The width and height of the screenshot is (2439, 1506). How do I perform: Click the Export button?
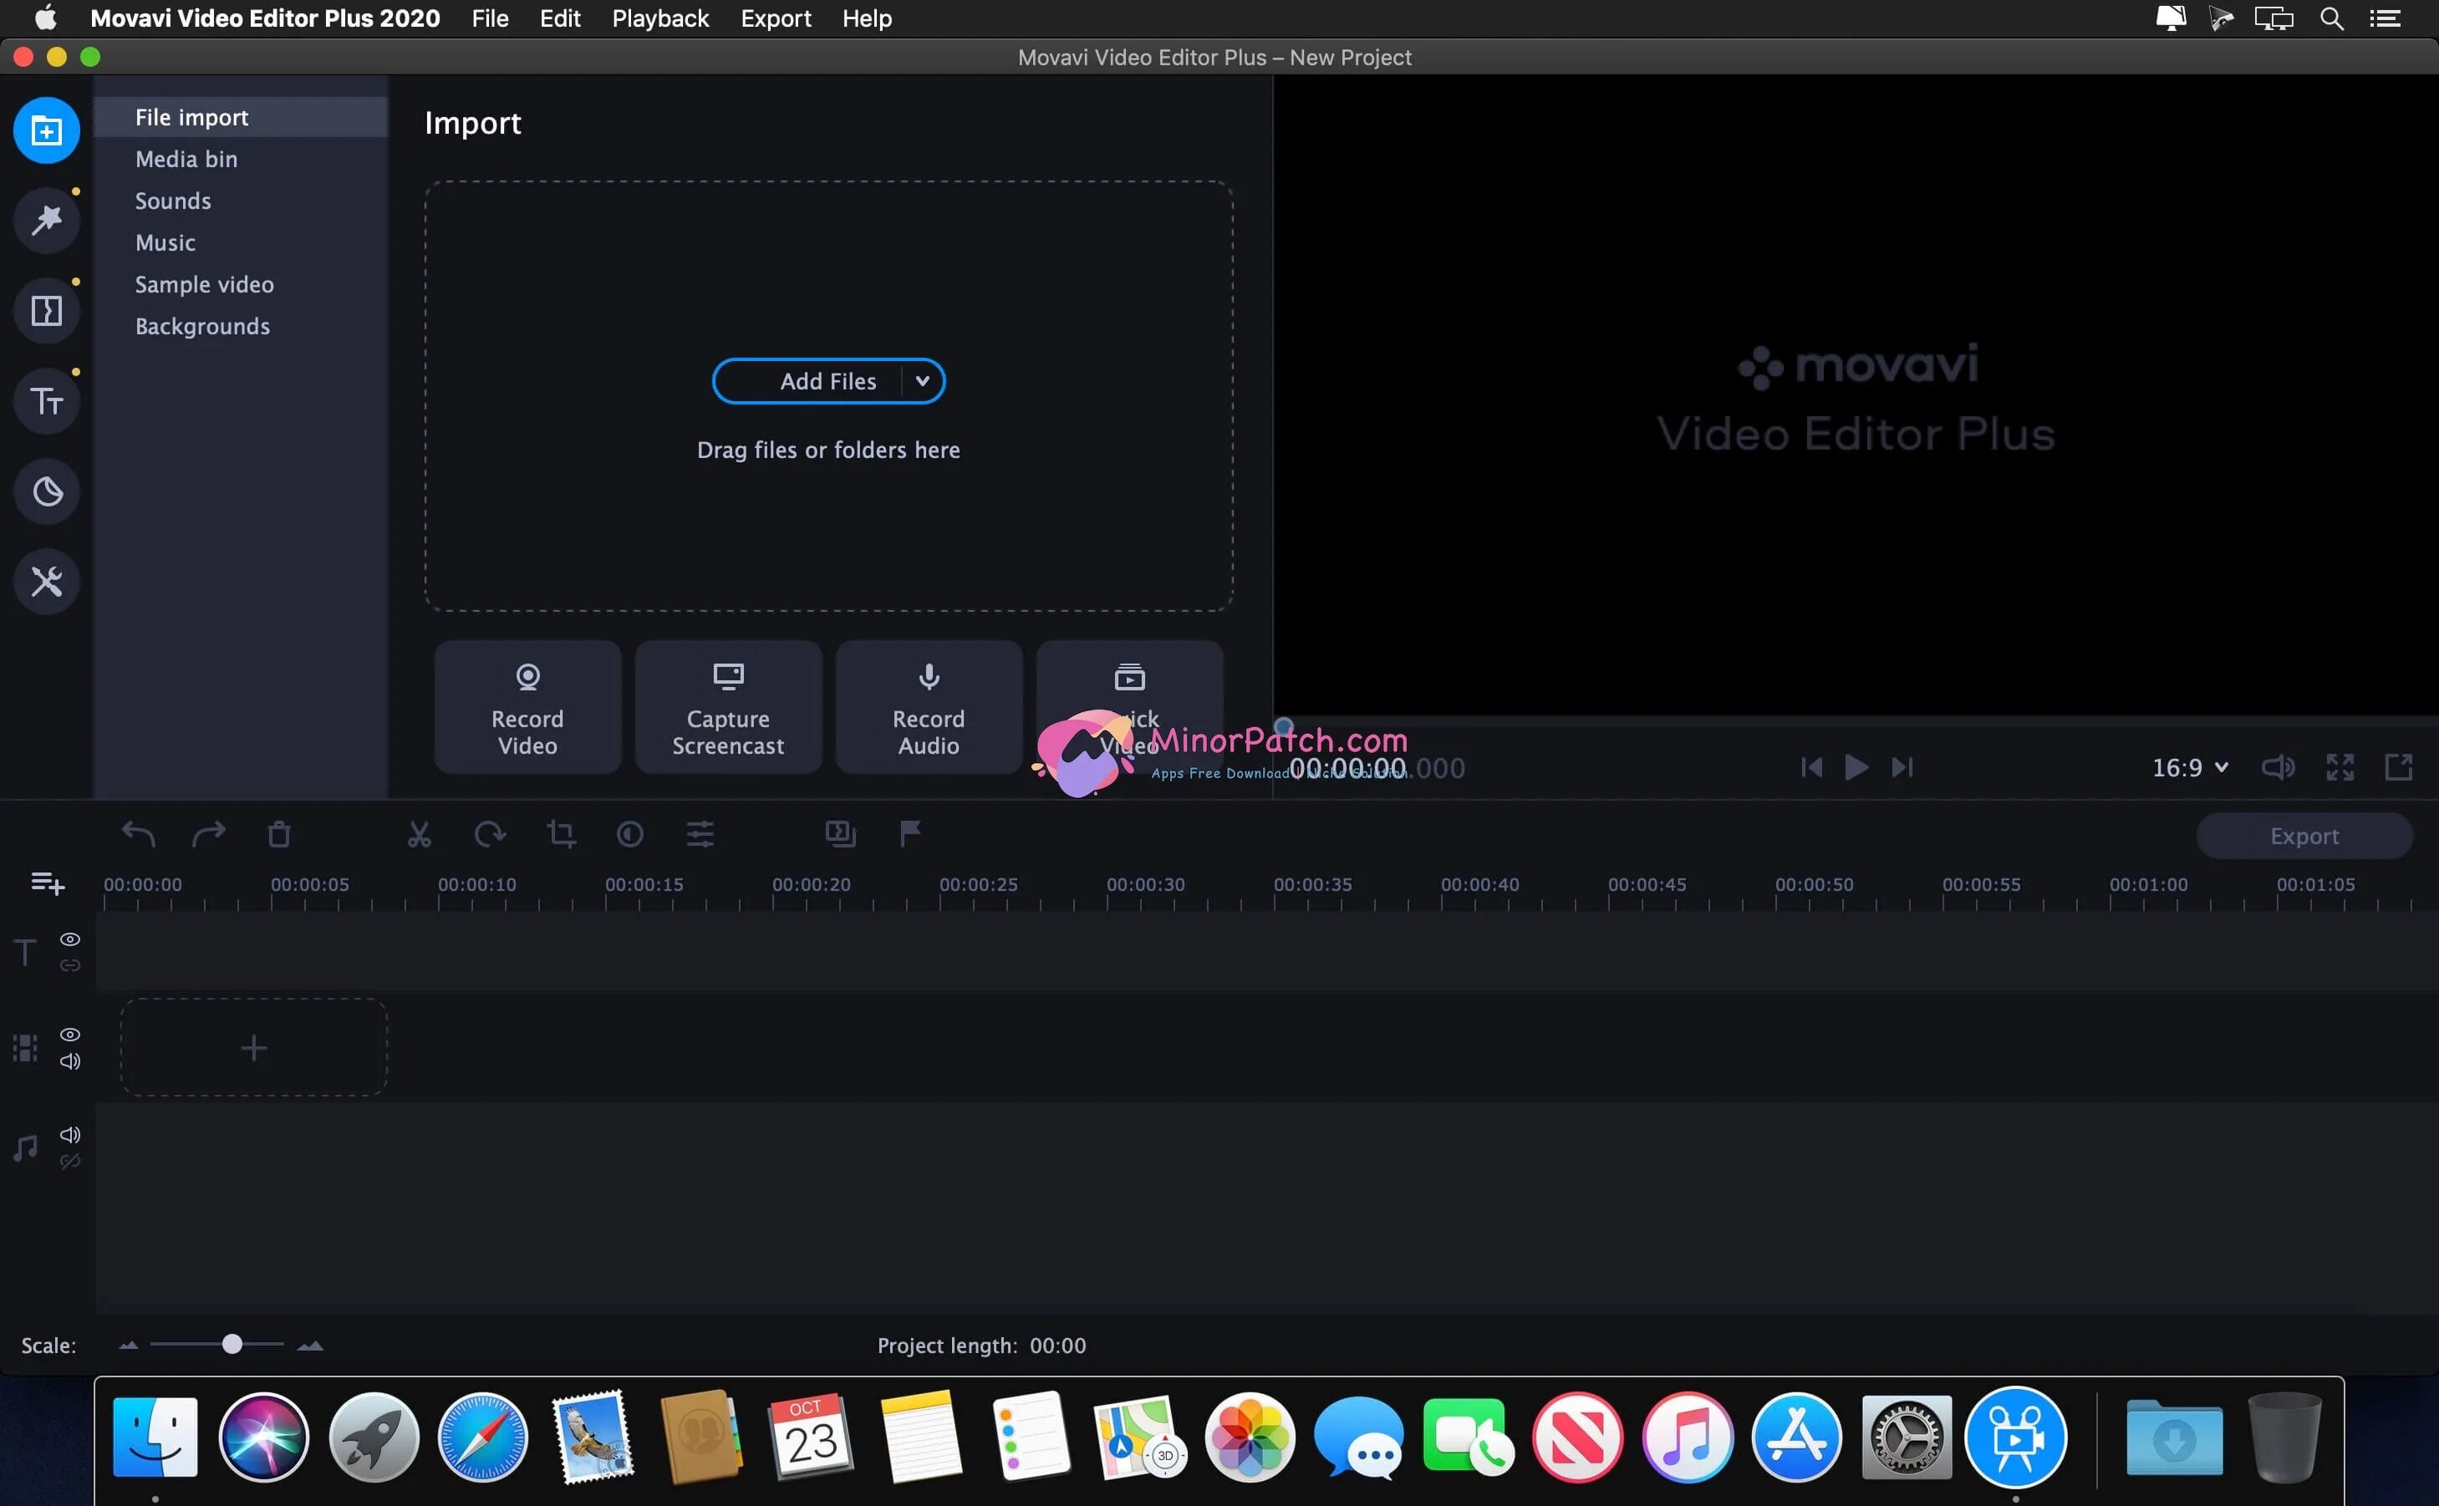(x=2303, y=836)
